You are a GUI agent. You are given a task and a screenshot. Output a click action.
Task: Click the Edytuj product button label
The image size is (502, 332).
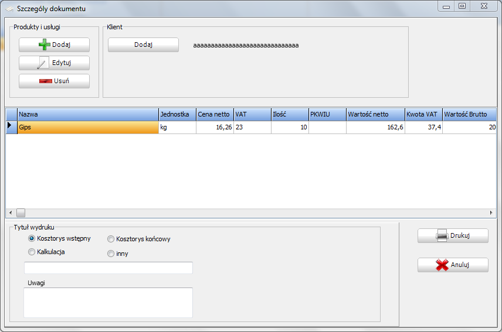coord(62,63)
